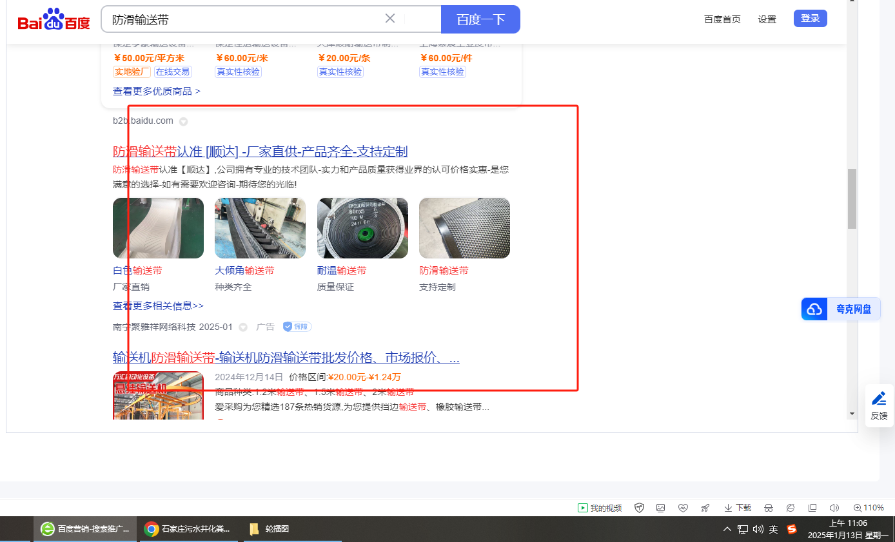This screenshot has height=542, width=895.
Task: Open the taskbar clock showing 11:06
Action: (x=848, y=529)
